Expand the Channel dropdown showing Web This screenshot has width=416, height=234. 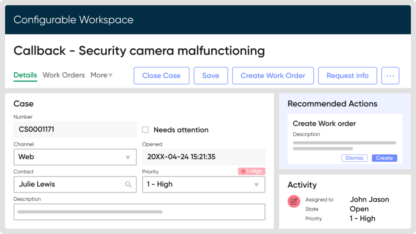point(127,157)
